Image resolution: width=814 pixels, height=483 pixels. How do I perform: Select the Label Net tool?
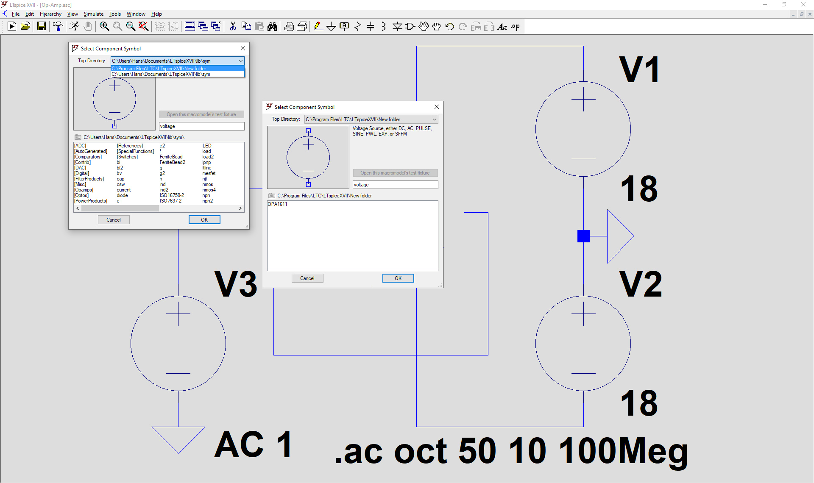point(344,27)
